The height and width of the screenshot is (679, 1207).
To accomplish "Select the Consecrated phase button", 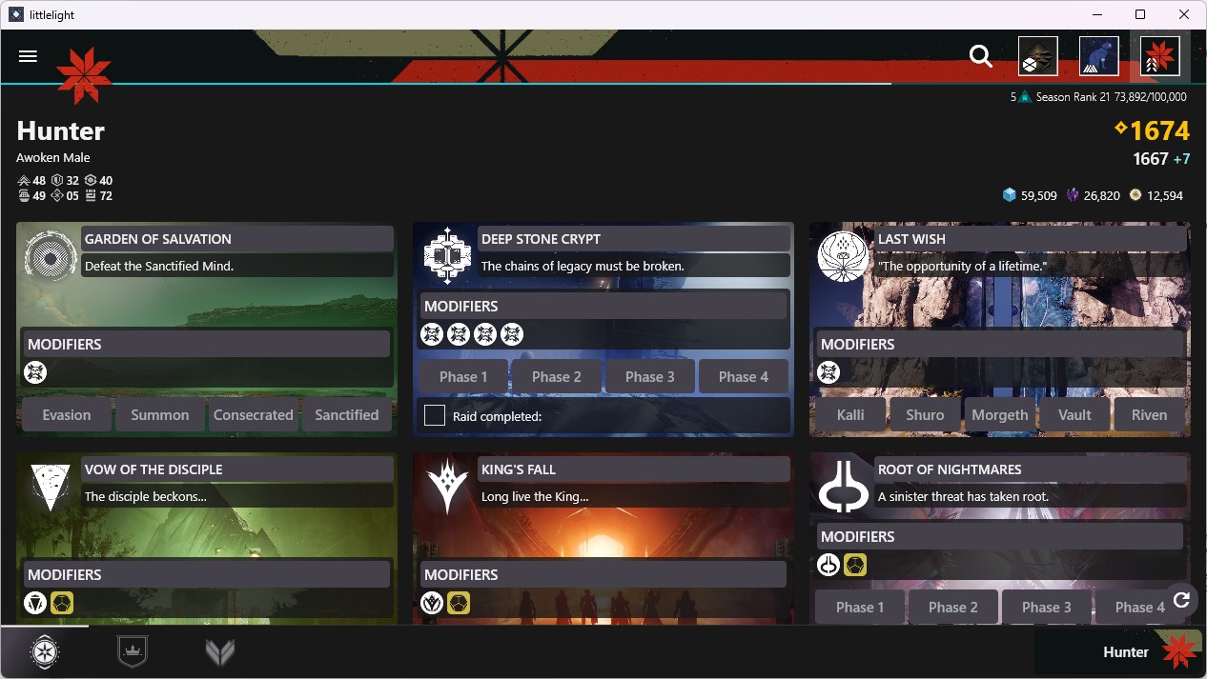I will pyautogui.click(x=254, y=415).
